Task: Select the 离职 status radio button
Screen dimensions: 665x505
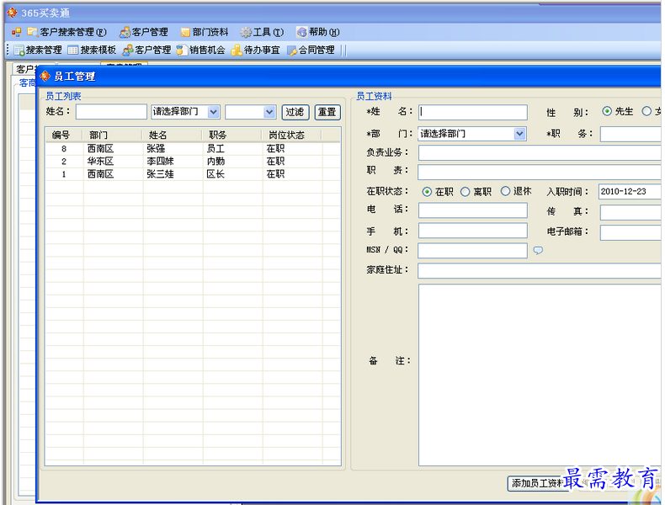Action: coord(465,192)
